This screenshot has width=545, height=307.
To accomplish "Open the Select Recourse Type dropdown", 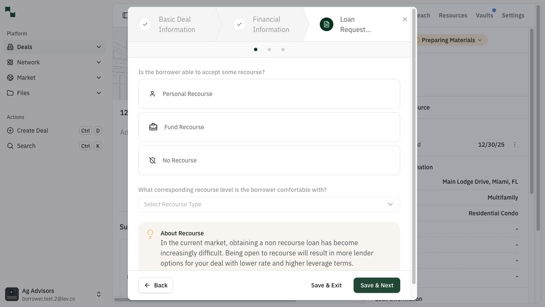I will point(269,204).
